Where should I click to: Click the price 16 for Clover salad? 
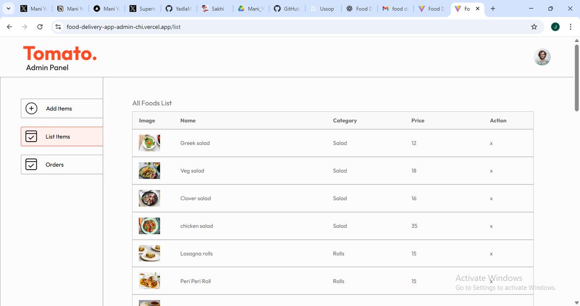[x=414, y=198]
